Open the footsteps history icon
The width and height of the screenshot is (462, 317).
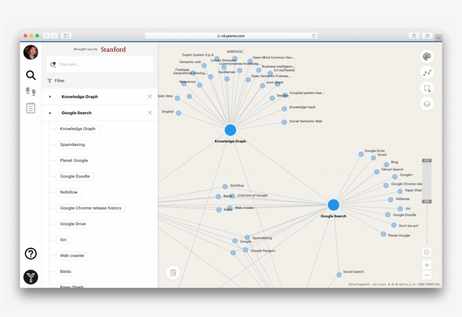tap(30, 92)
